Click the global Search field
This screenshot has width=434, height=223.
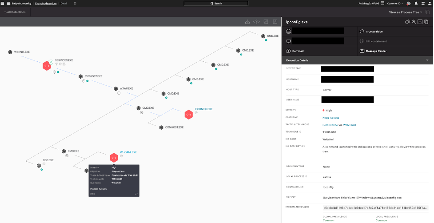[x=216, y=3]
